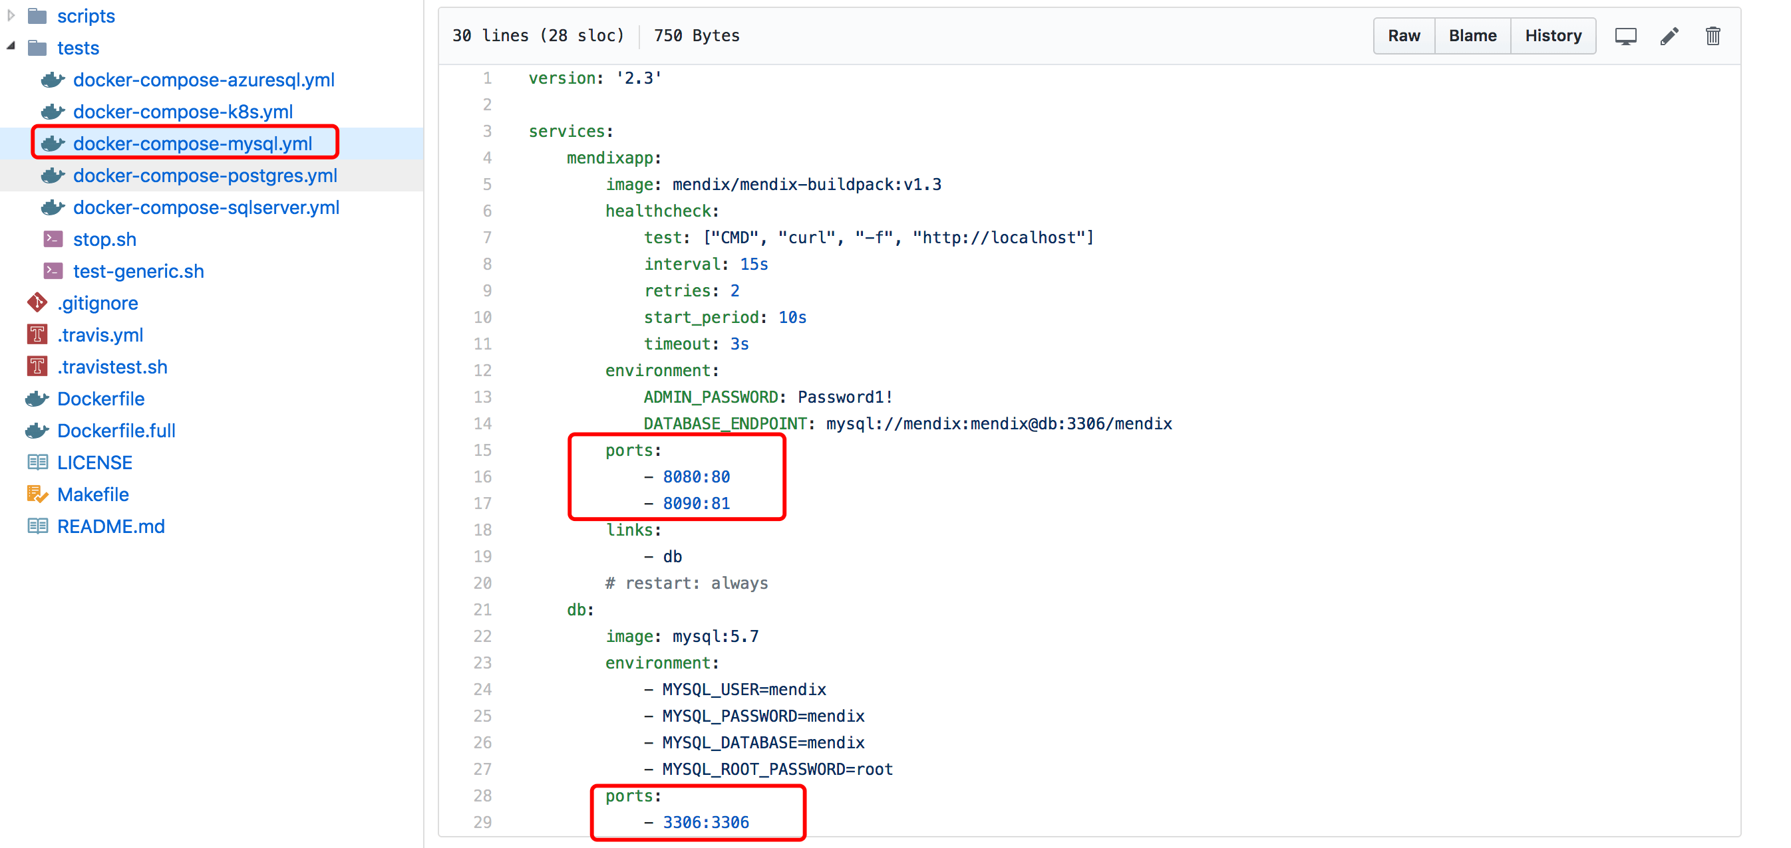Image resolution: width=1791 pixels, height=848 pixels.
Task: Click '750 Bytes' file size text
Action: pos(697,36)
